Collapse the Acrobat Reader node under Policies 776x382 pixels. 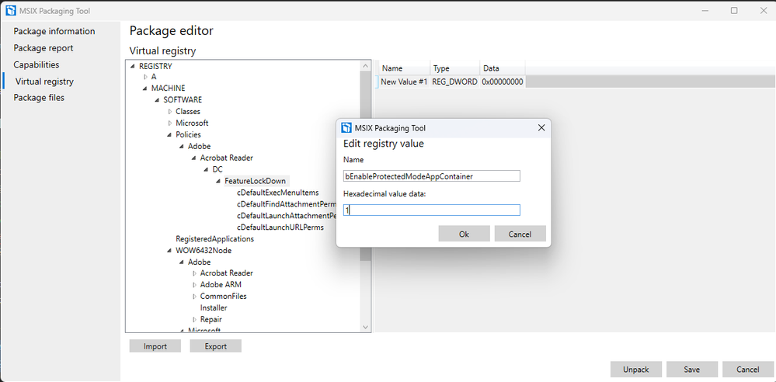(x=194, y=158)
